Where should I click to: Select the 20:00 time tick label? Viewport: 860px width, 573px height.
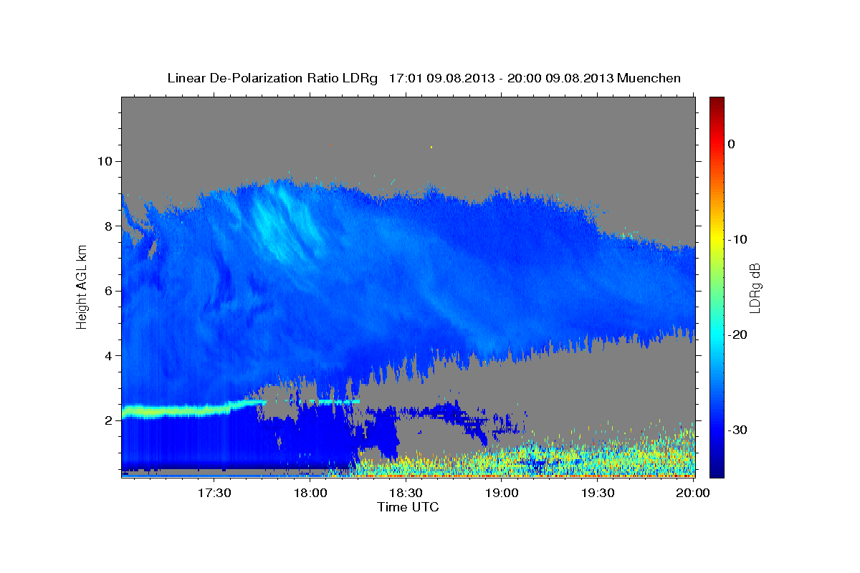click(693, 493)
